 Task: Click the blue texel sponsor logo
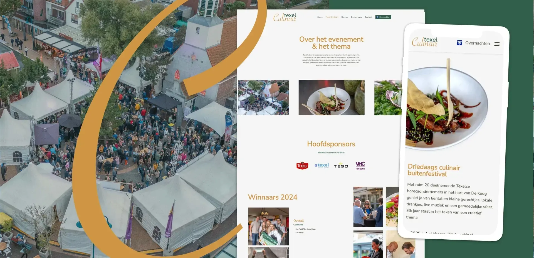[x=322, y=166]
